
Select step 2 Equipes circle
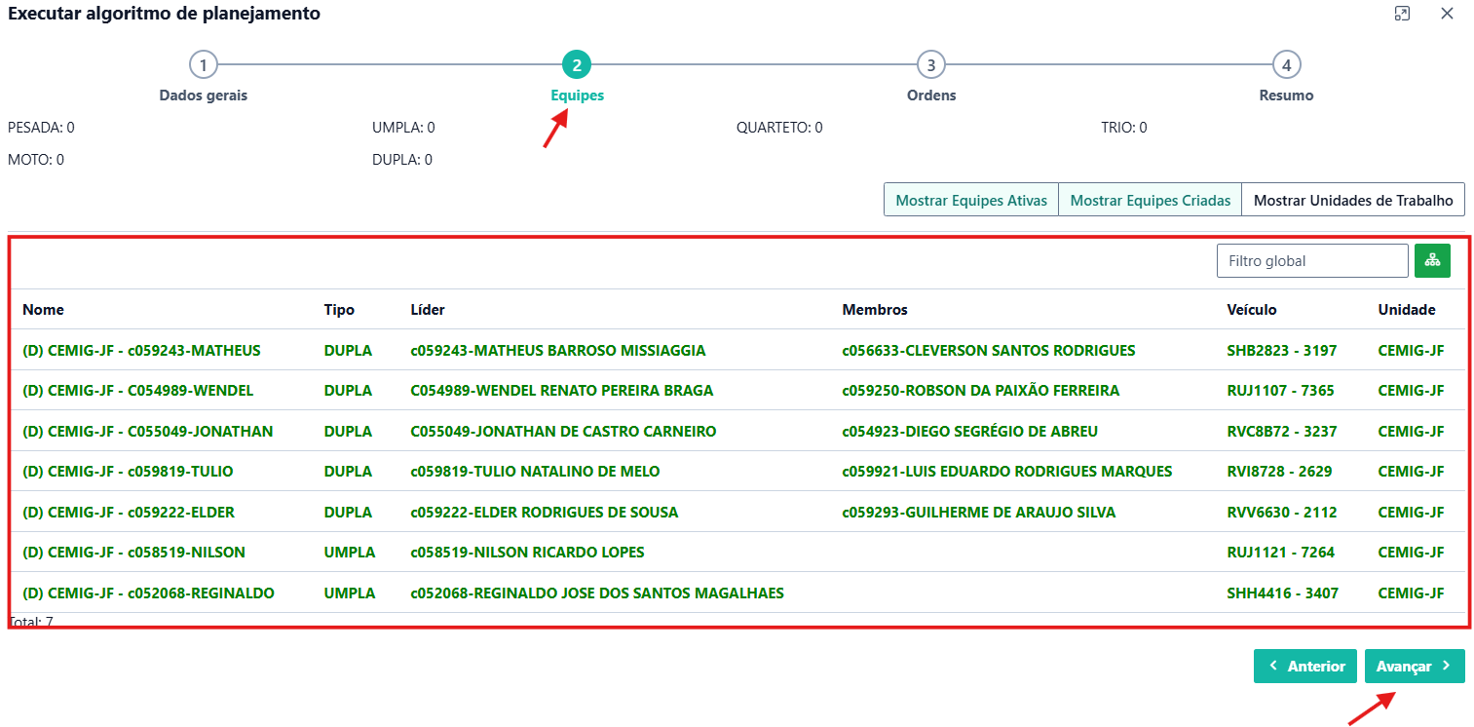coord(577,65)
